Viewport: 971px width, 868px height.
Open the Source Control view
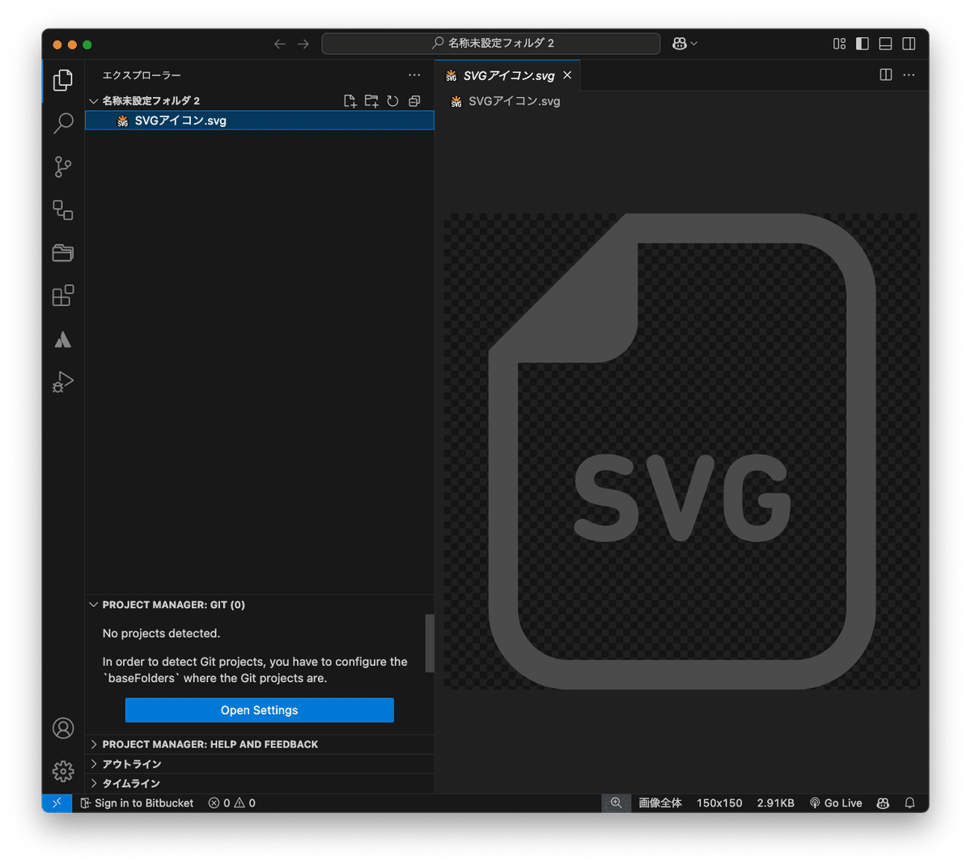pyautogui.click(x=62, y=167)
